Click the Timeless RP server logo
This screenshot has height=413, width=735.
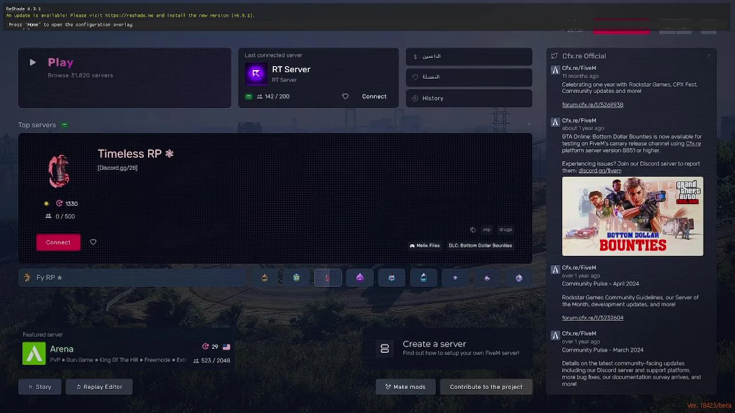(x=59, y=171)
